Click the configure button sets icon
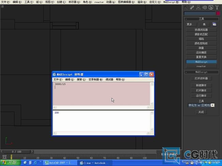 click(214, 24)
